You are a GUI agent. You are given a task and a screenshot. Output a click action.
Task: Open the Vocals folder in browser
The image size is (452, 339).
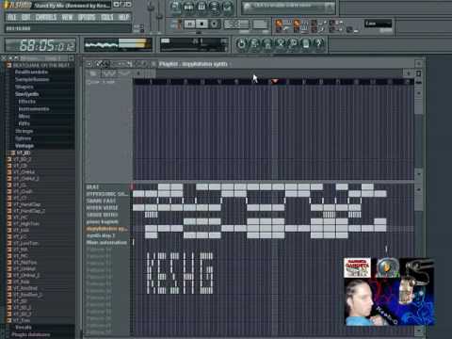tap(23, 328)
